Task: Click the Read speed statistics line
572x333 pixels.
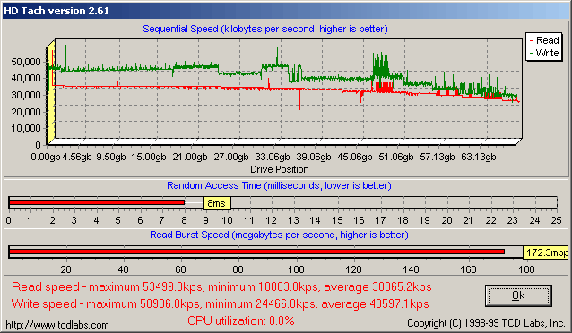Action: pyautogui.click(x=221, y=287)
